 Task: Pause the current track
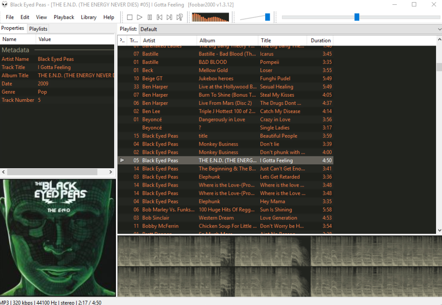coord(150,17)
